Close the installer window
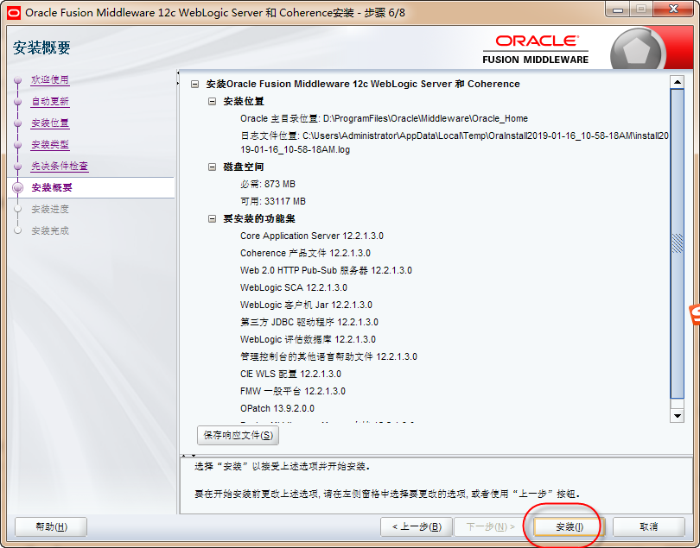 674,9
